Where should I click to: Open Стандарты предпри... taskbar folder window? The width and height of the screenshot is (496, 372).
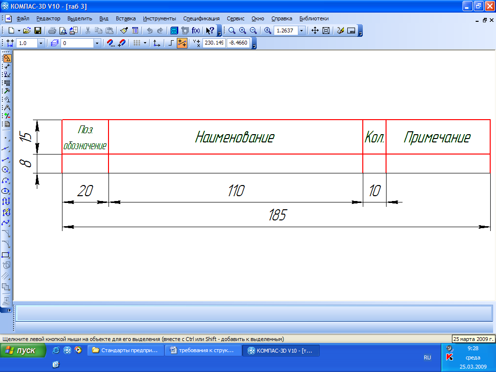point(125,351)
